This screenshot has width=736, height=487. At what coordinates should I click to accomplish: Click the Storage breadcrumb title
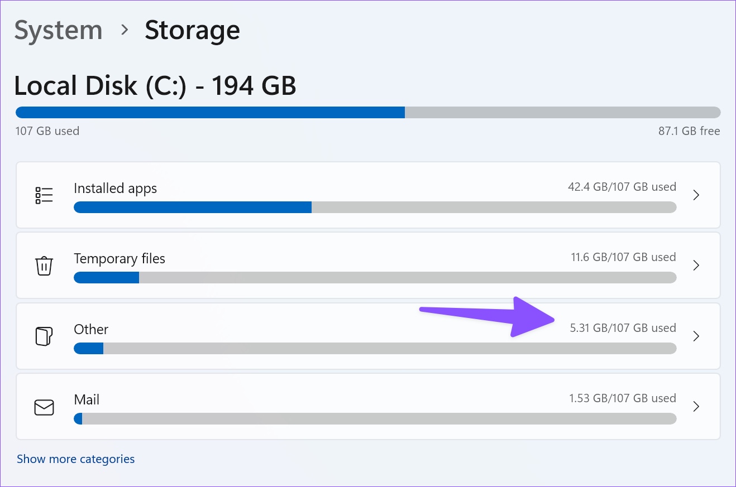[193, 30]
